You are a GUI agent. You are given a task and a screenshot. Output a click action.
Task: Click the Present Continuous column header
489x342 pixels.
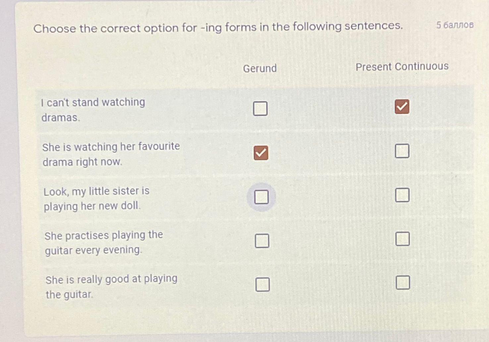click(x=402, y=67)
